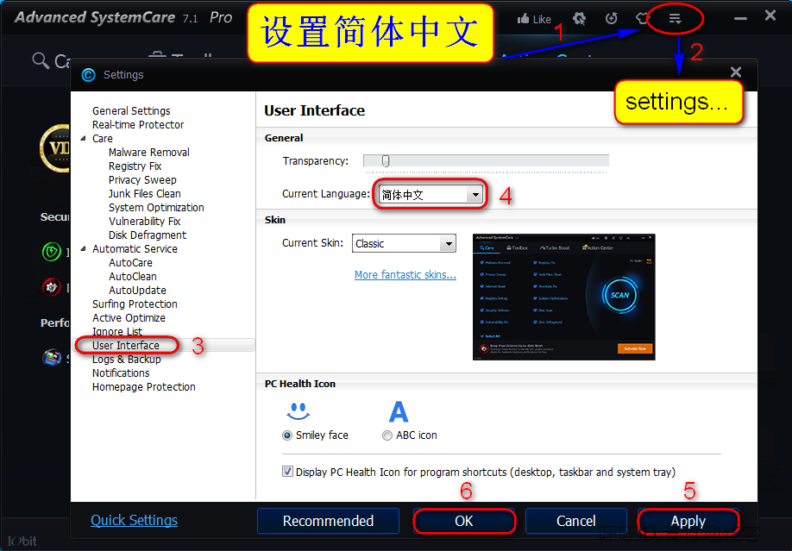The image size is (792, 551).
Task: Select Notifications settings
Action: (121, 373)
